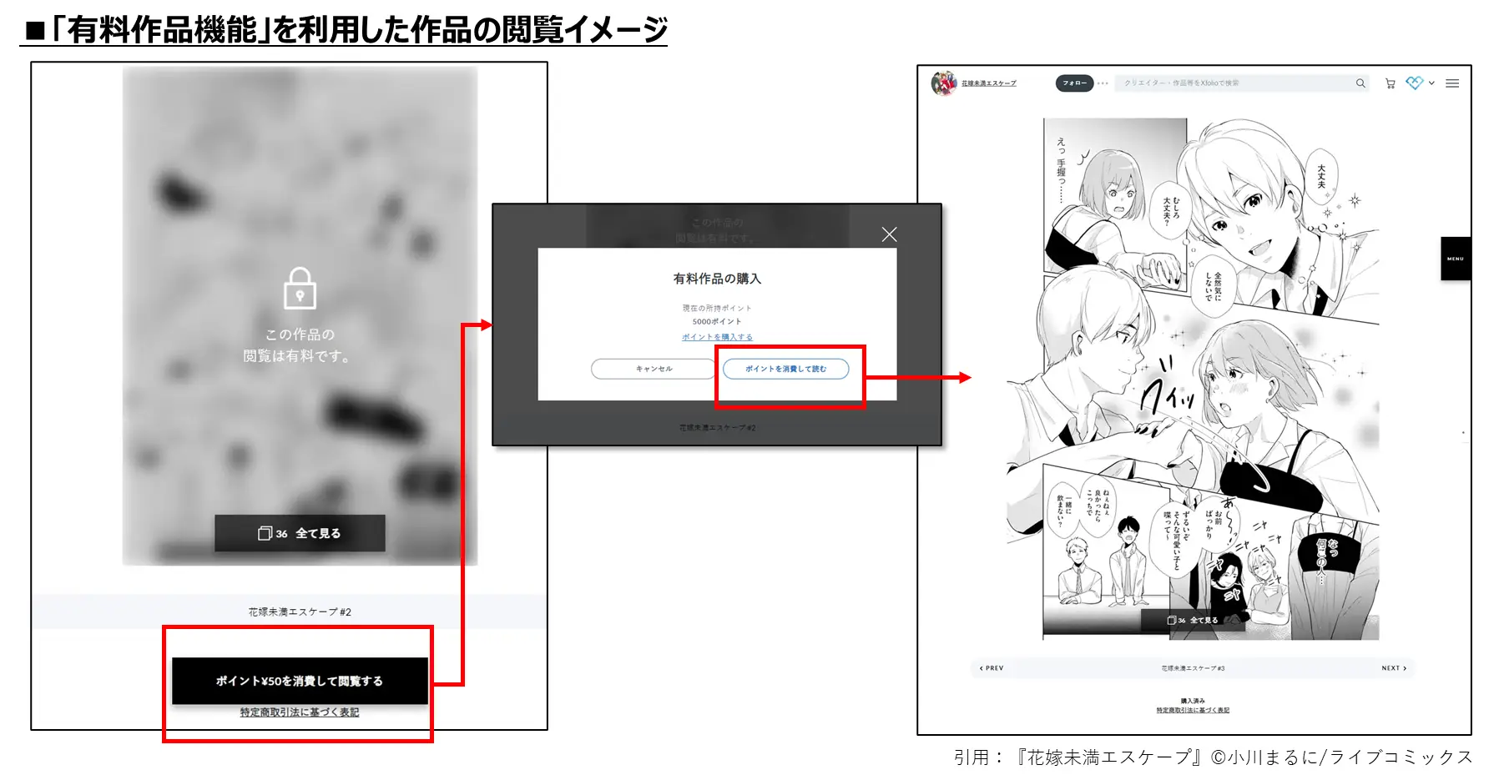
Task: Select the 5000ポイント balance text
Action: pos(717,321)
